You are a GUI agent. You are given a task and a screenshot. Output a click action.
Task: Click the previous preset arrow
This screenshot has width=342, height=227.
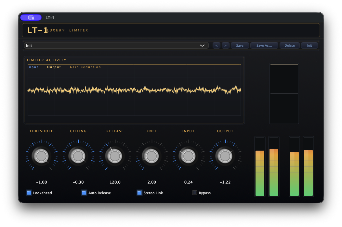216,45
